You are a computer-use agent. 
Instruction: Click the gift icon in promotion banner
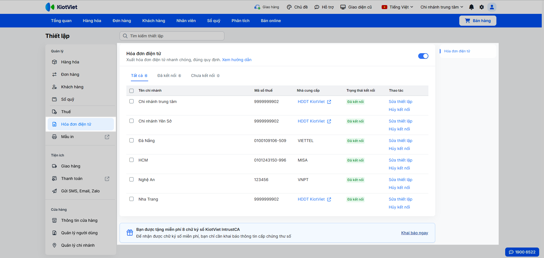[130, 233]
